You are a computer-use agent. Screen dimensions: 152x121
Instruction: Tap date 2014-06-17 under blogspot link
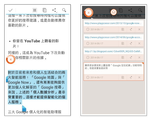(x=97, y=57)
